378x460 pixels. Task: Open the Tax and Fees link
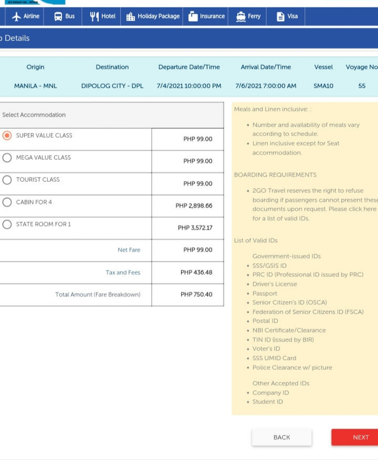tap(123, 272)
